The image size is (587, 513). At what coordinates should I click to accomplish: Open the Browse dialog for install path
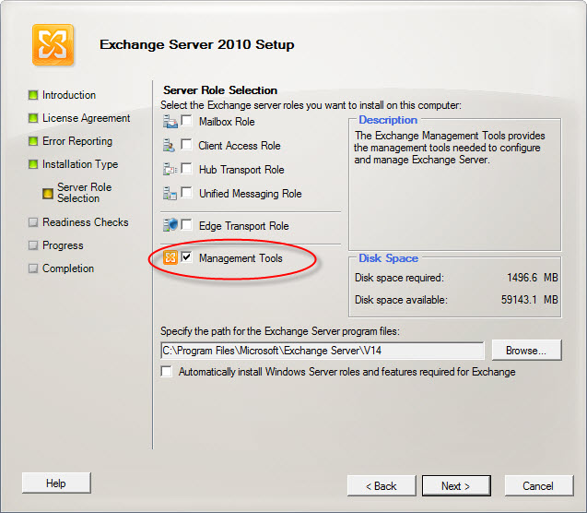[527, 350]
